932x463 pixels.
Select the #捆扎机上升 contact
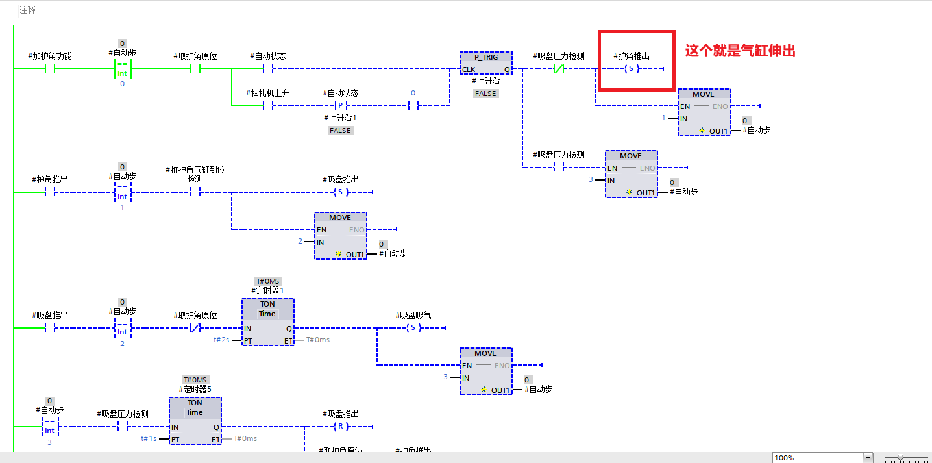point(267,105)
